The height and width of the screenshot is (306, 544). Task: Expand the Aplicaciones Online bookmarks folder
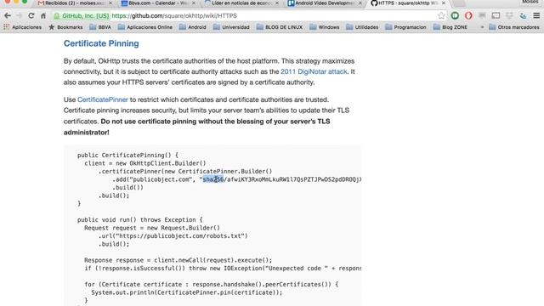[x=145, y=27]
